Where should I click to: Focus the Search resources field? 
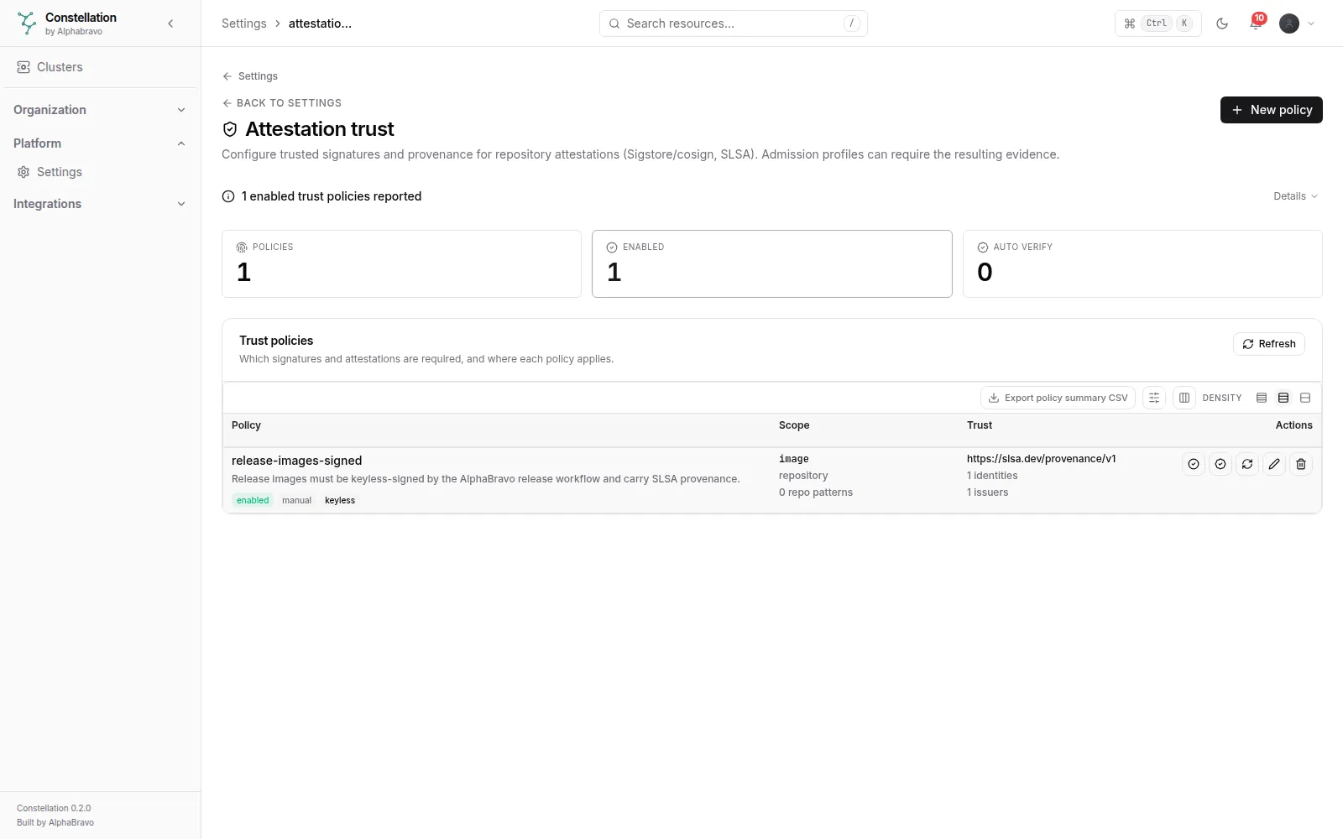tap(734, 23)
